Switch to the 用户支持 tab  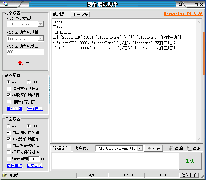point(80,14)
